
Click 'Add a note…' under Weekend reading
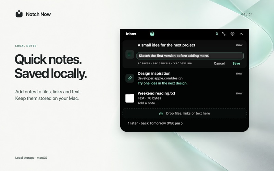[148, 103]
